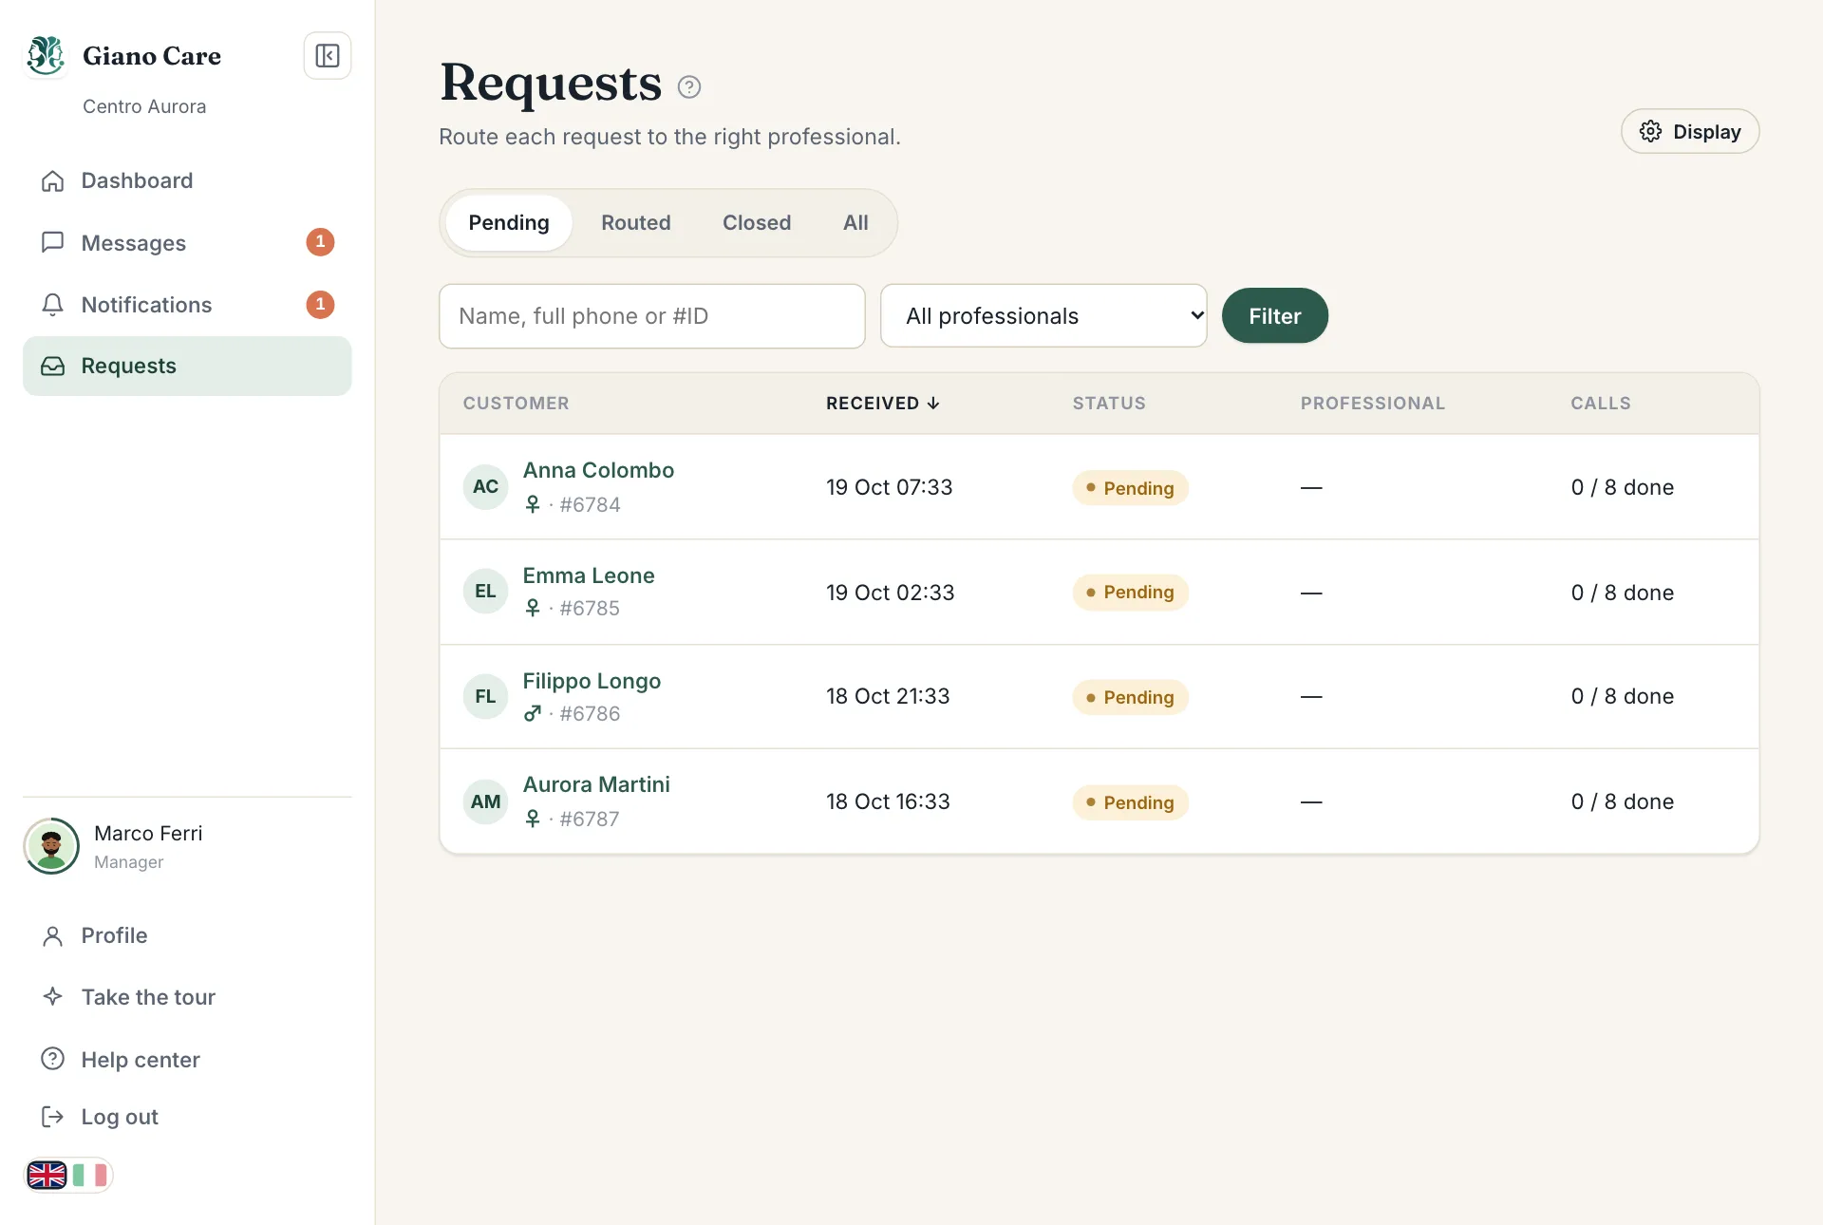Click the Help center question icon
Image resolution: width=1823 pixels, height=1225 pixels.
[53, 1059]
